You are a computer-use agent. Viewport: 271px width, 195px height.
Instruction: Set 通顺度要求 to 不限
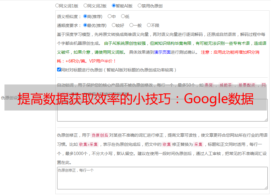click(x=149, y=25)
